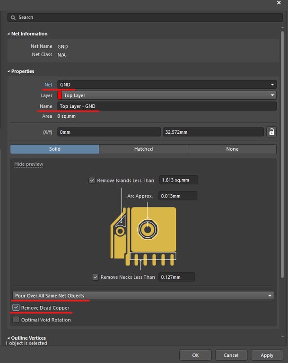Open the Pour Over All Same Net Objects dropdown

tap(143, 295)
